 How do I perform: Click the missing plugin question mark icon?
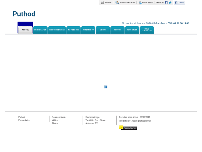[106, 87]
